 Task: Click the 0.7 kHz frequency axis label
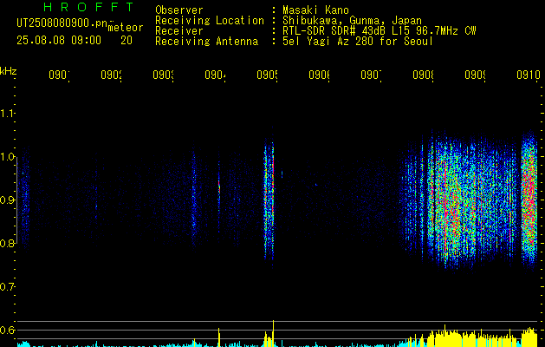(x=8, y=286)
